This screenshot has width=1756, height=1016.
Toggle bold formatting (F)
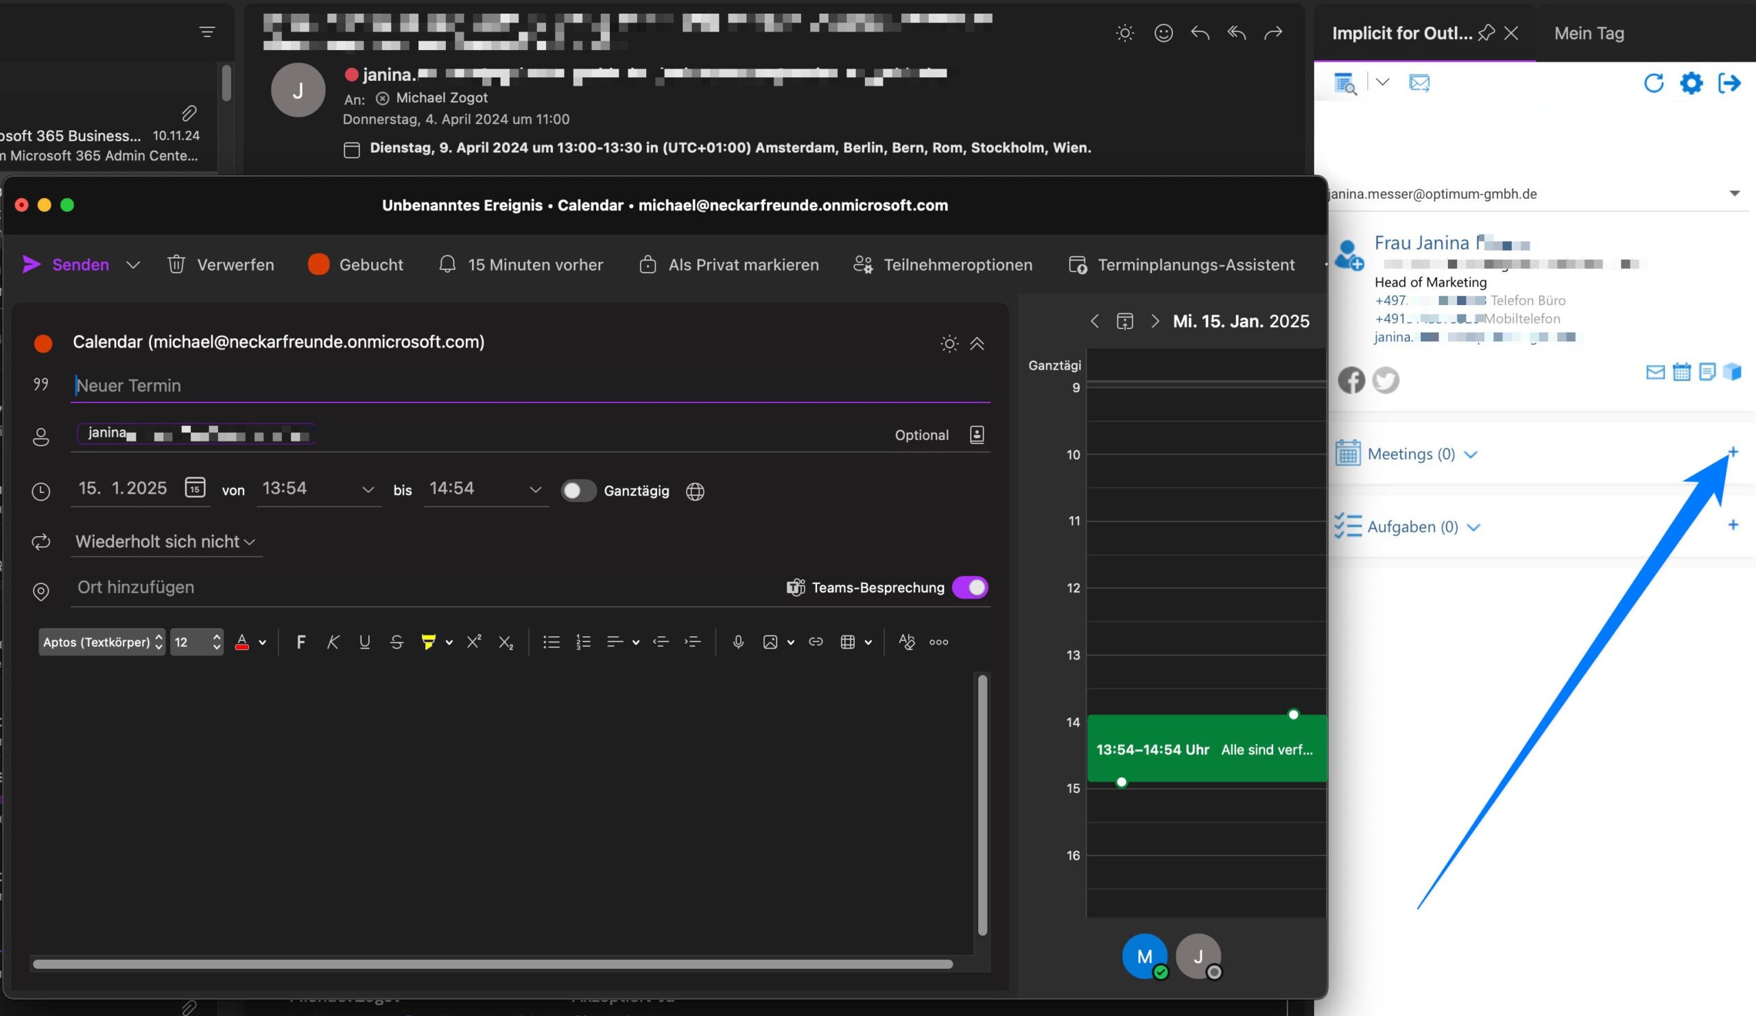coord(301,642)
